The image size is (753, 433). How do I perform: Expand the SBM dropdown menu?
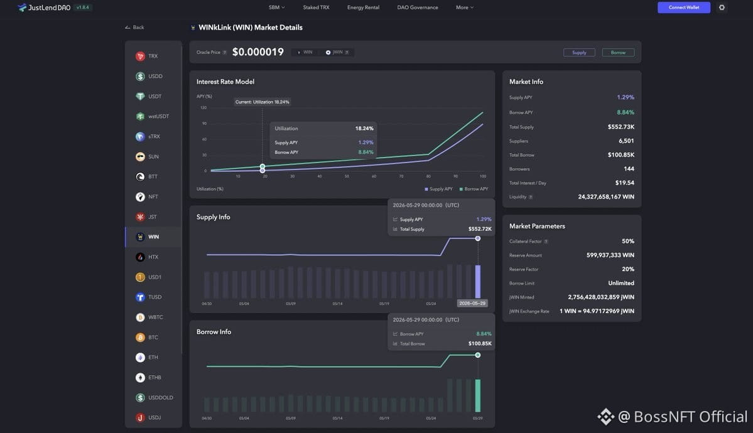[276, 7]
